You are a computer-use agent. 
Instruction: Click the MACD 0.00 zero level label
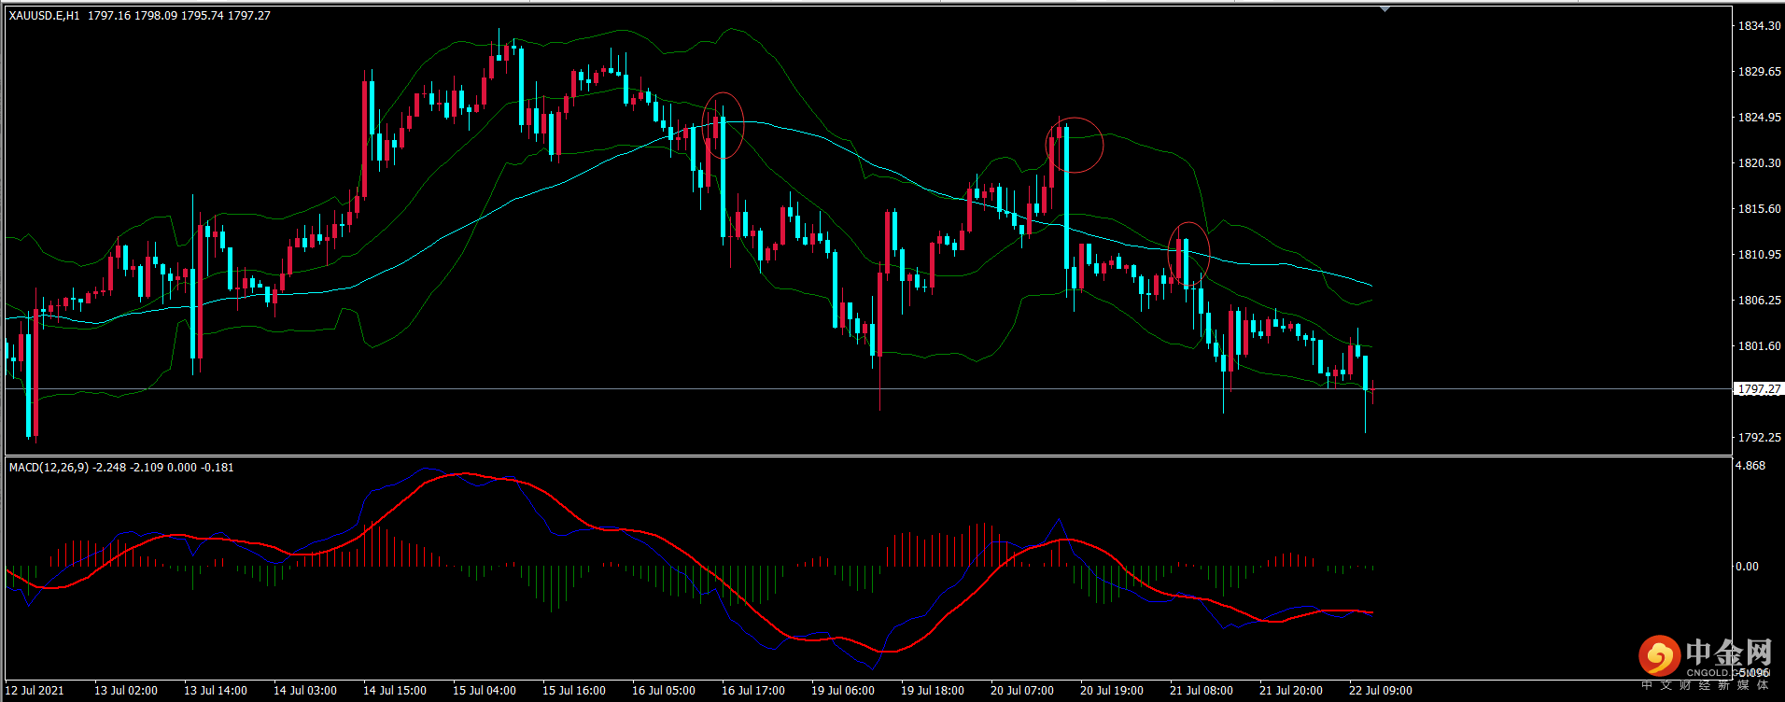[x=1746, y=567]
